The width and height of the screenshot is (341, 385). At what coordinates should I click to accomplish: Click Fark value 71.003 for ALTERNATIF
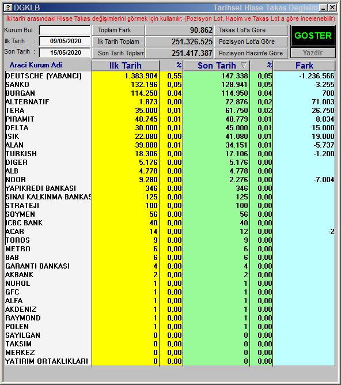(323, 102)
